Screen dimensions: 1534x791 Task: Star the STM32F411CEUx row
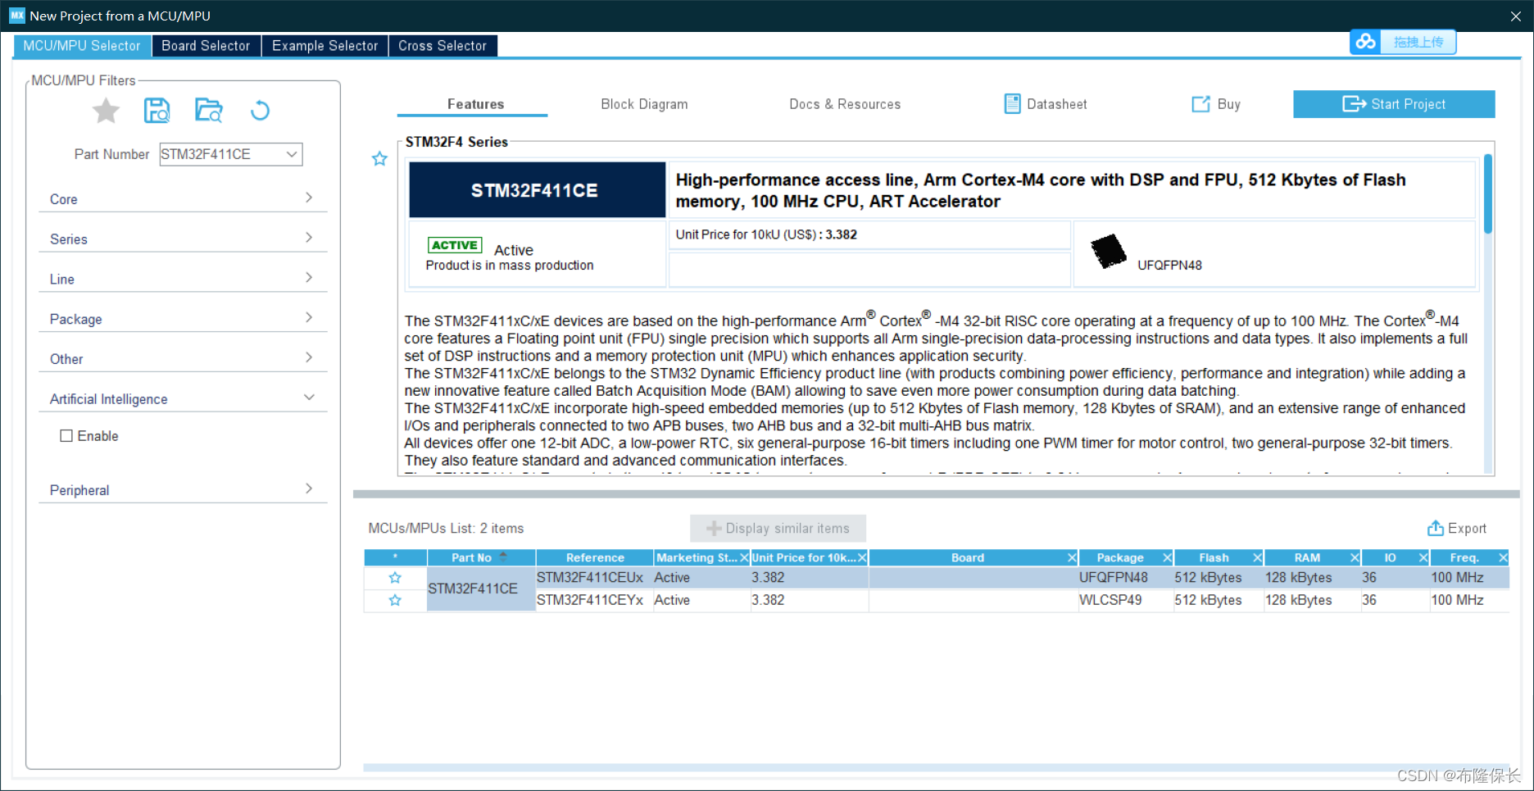coord(395,578)
